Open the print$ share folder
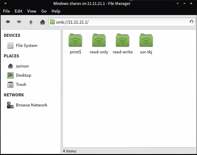The width and height of the screenshot is (197, 155). [x=75, y=40]
